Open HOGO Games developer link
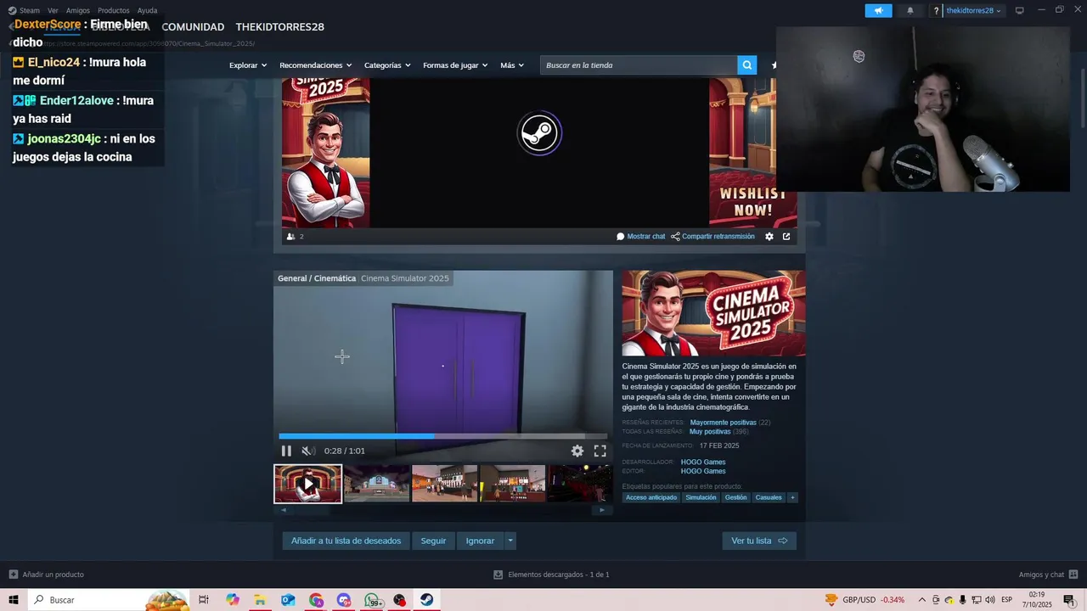Viewport: 1087px width, 611px height. [703, 462]
